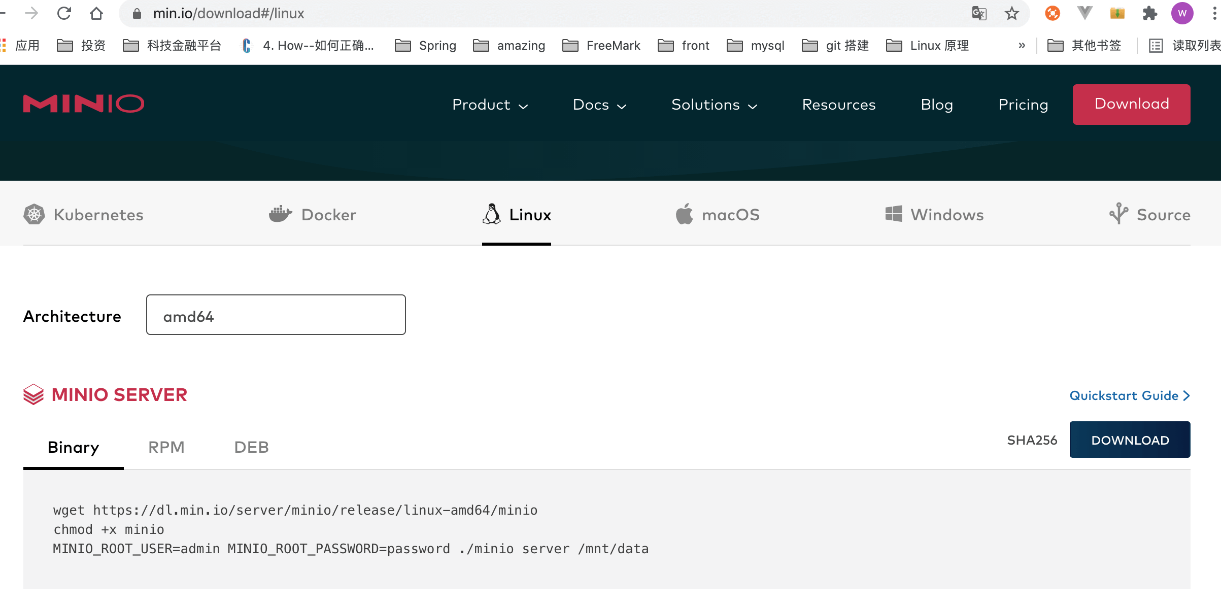Expand the Product menu

[490, 105]
